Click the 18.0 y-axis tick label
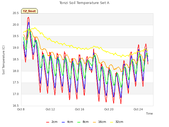The image size is (169, 127). pos(16,71)
